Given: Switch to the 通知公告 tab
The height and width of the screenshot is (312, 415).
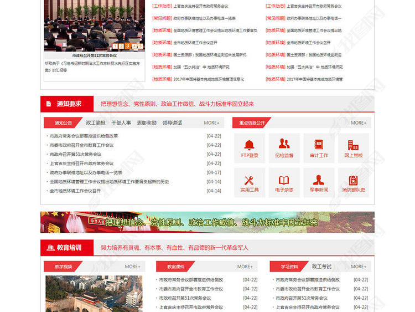Looking at the screenshot, I should (x=63, y=122).
